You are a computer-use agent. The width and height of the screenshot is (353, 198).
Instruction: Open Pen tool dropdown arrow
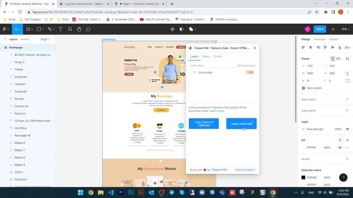tap(54, 29)
